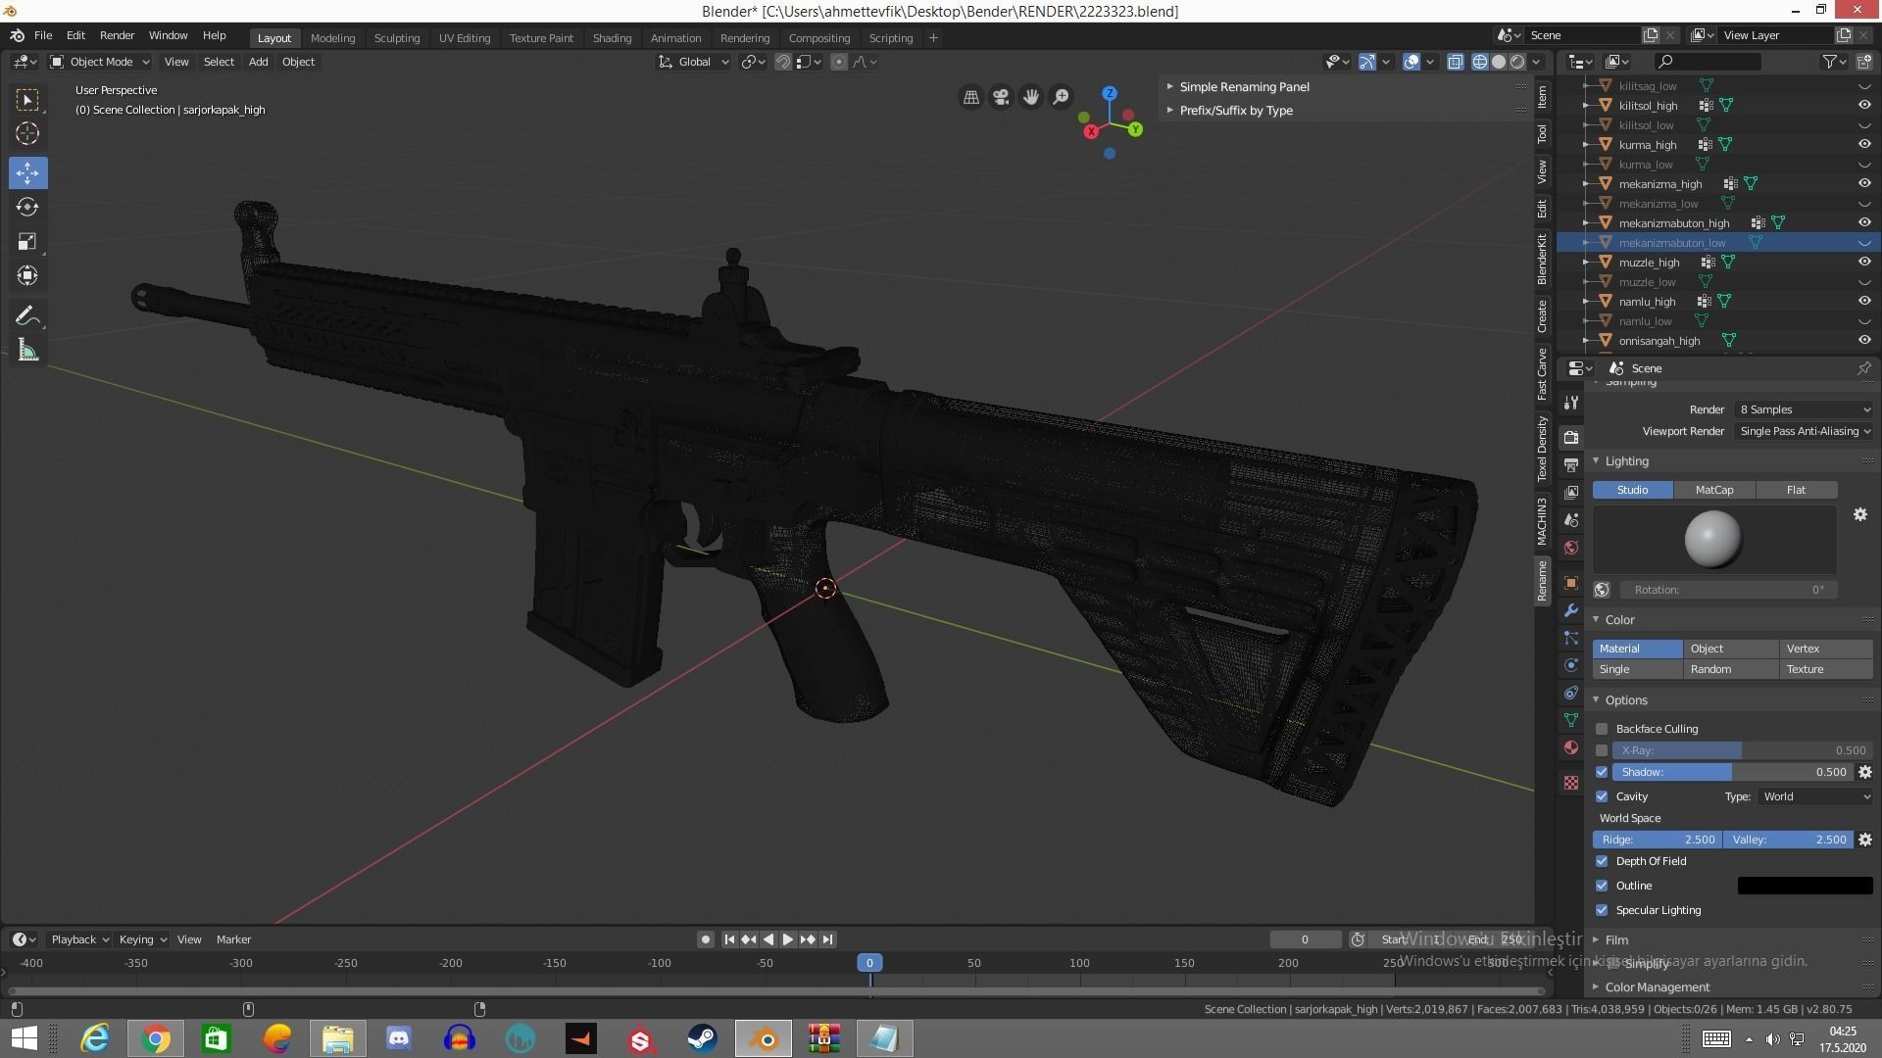
Task: Hide kilitsol_high in outliner
Action: tap(1864, 106)
